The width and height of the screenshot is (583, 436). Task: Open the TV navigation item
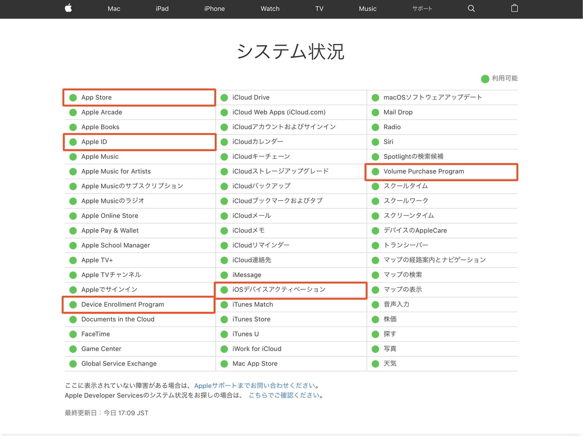point(319,9)
